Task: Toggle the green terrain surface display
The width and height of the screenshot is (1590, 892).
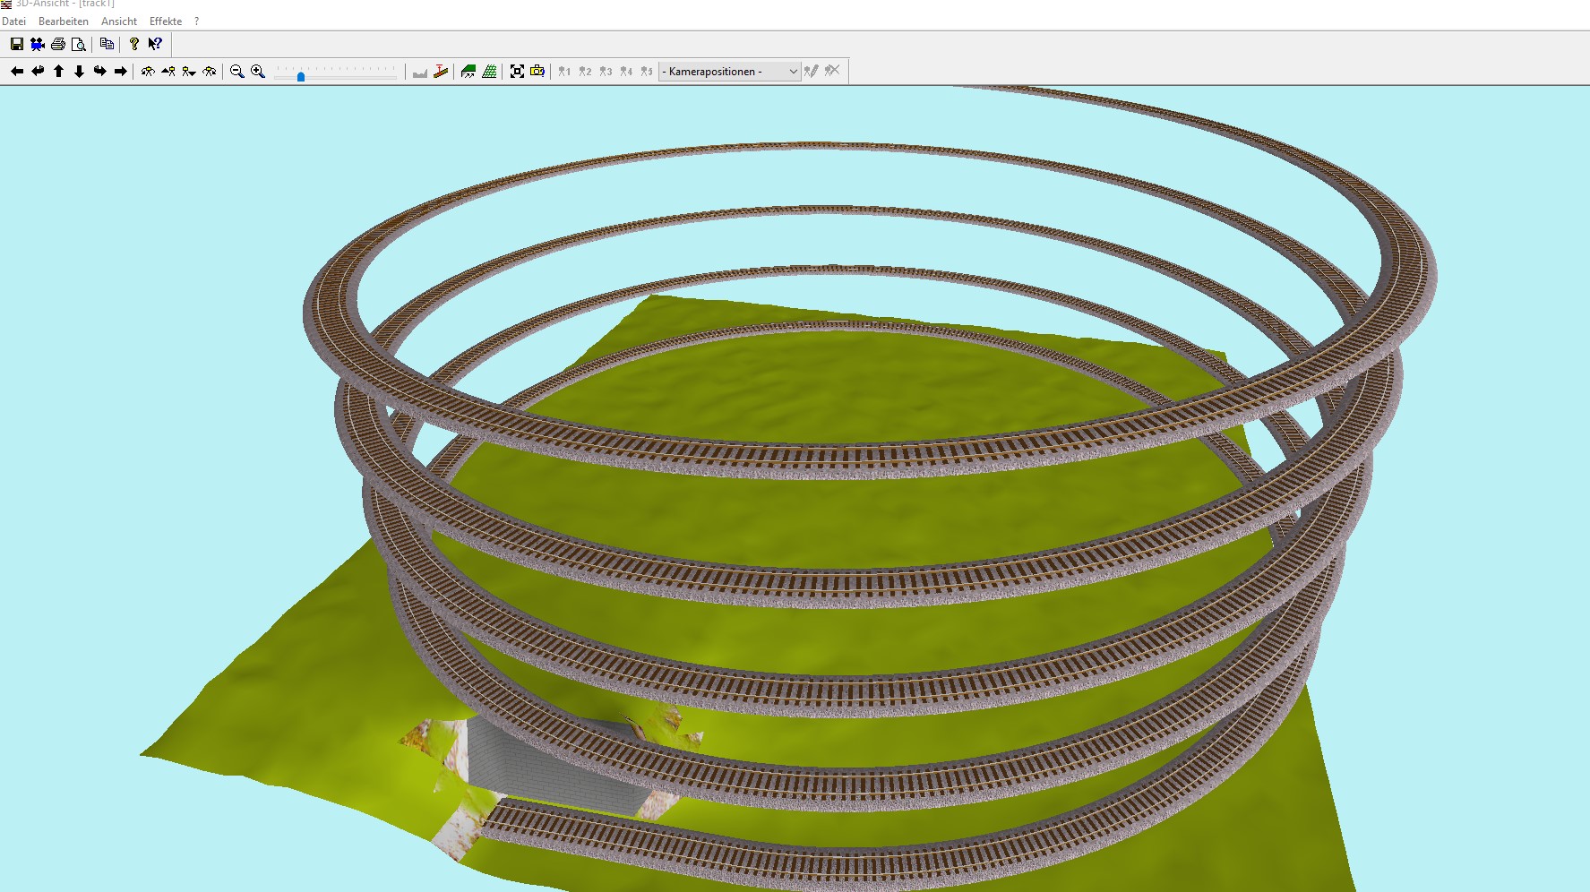Action: [x=468, y=72]
